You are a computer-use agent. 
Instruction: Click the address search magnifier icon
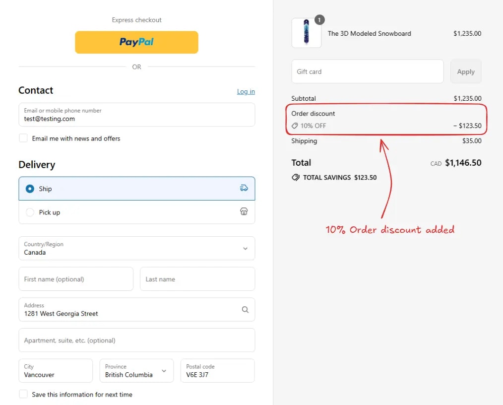tap(245, 310)
